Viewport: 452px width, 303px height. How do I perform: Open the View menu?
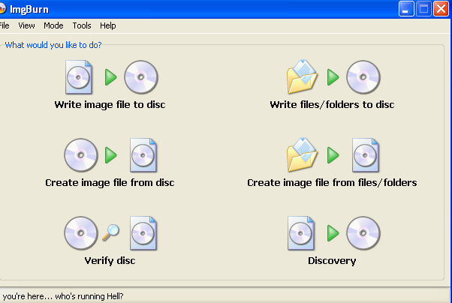(26, 25)
